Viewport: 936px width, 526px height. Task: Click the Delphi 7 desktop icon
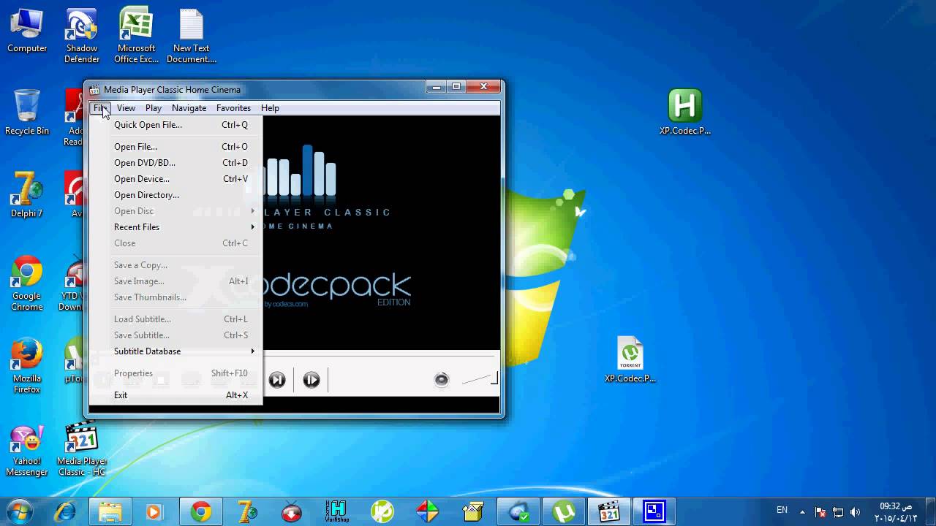[x=27, y=195]
